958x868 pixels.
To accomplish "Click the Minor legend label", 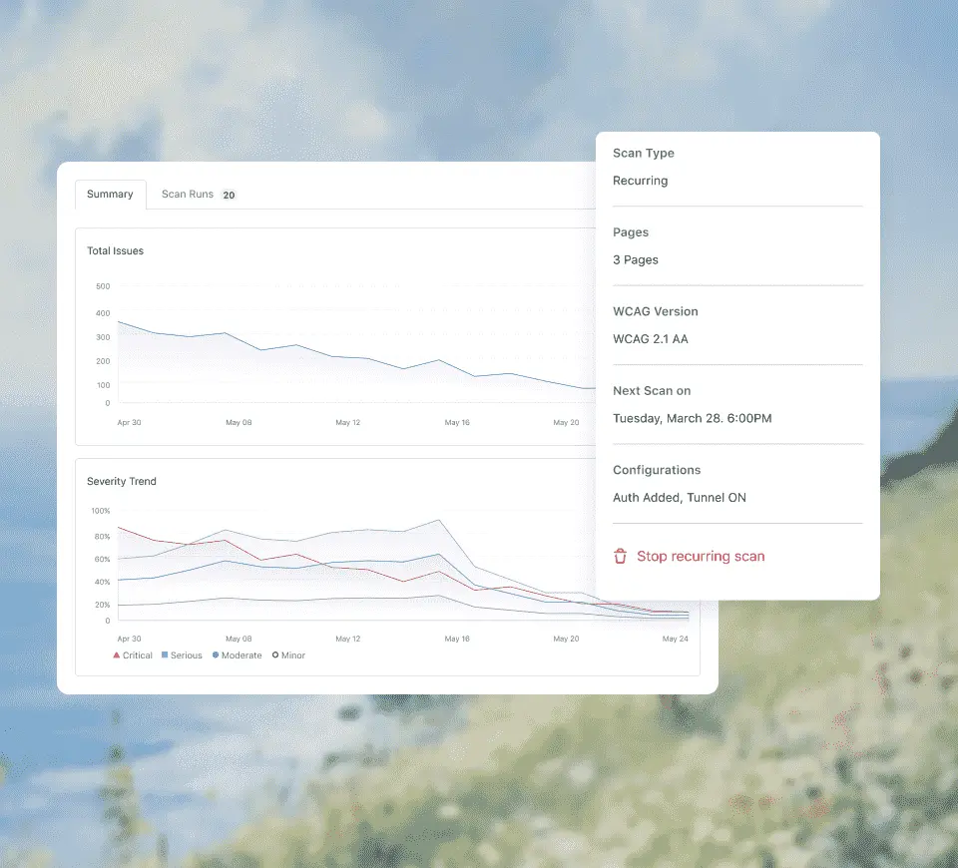I will (x=293, y=655).
